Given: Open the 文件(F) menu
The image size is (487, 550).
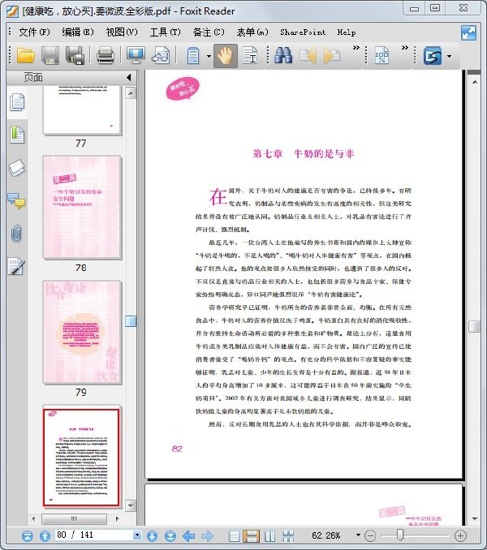Looking at the screenshot, I should (34, 32).
